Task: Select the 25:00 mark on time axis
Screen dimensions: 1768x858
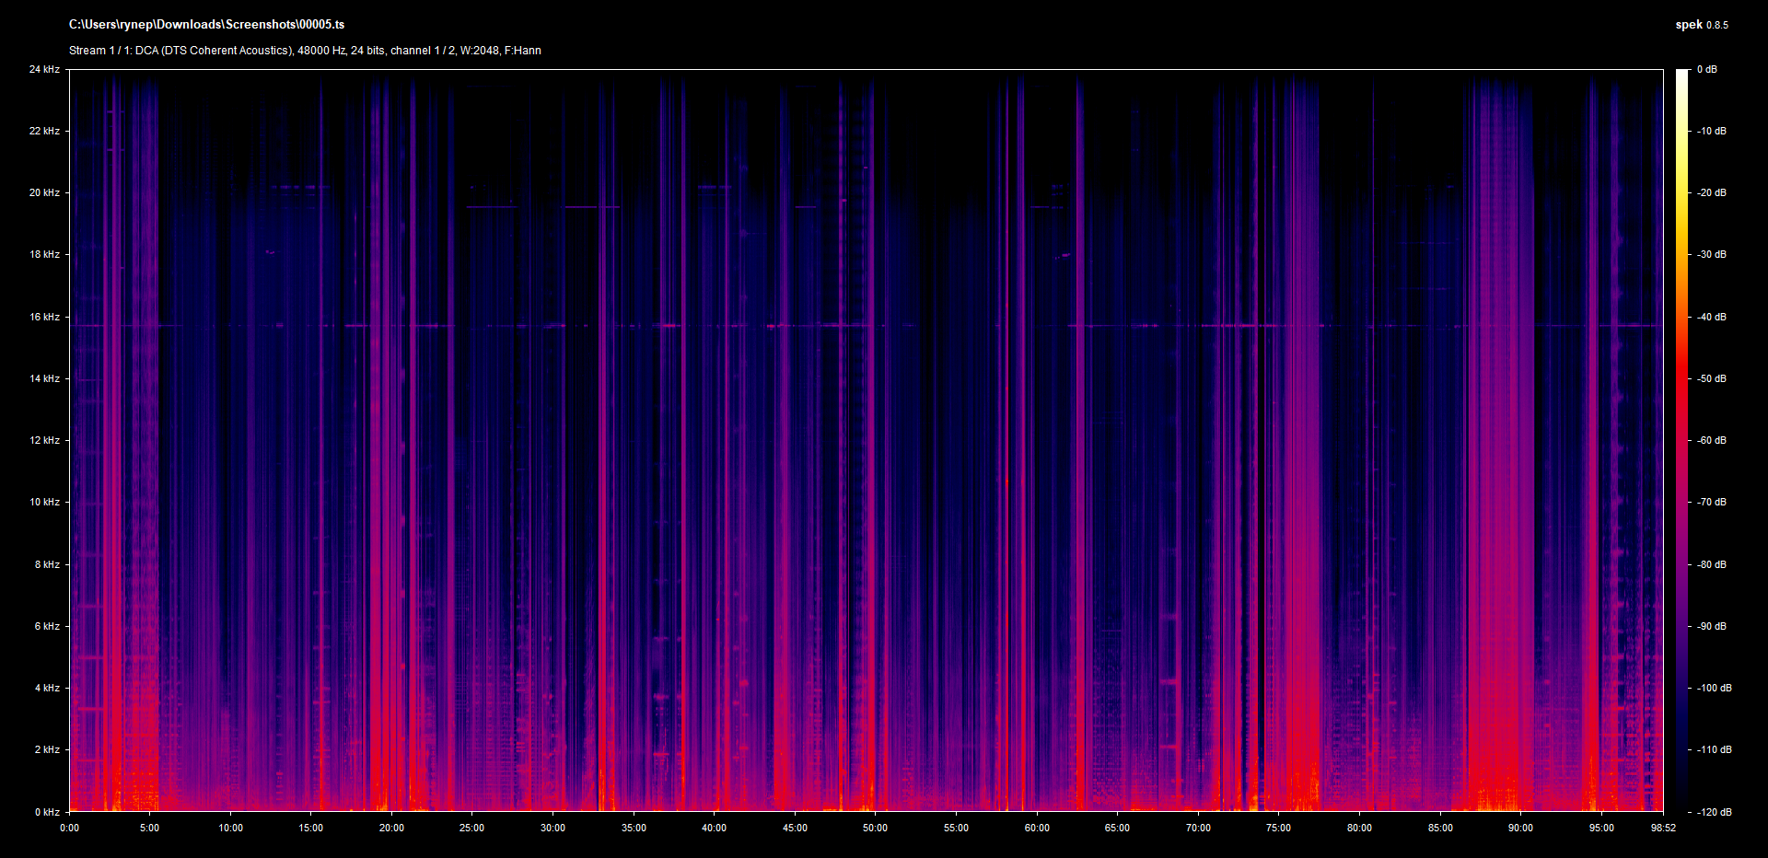Action: [471, 828]
